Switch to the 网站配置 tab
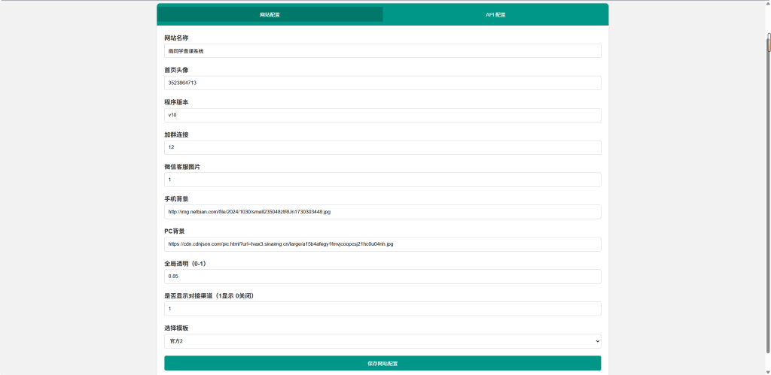The height and width of the screenshot is (375, 771). click(270, 14)
